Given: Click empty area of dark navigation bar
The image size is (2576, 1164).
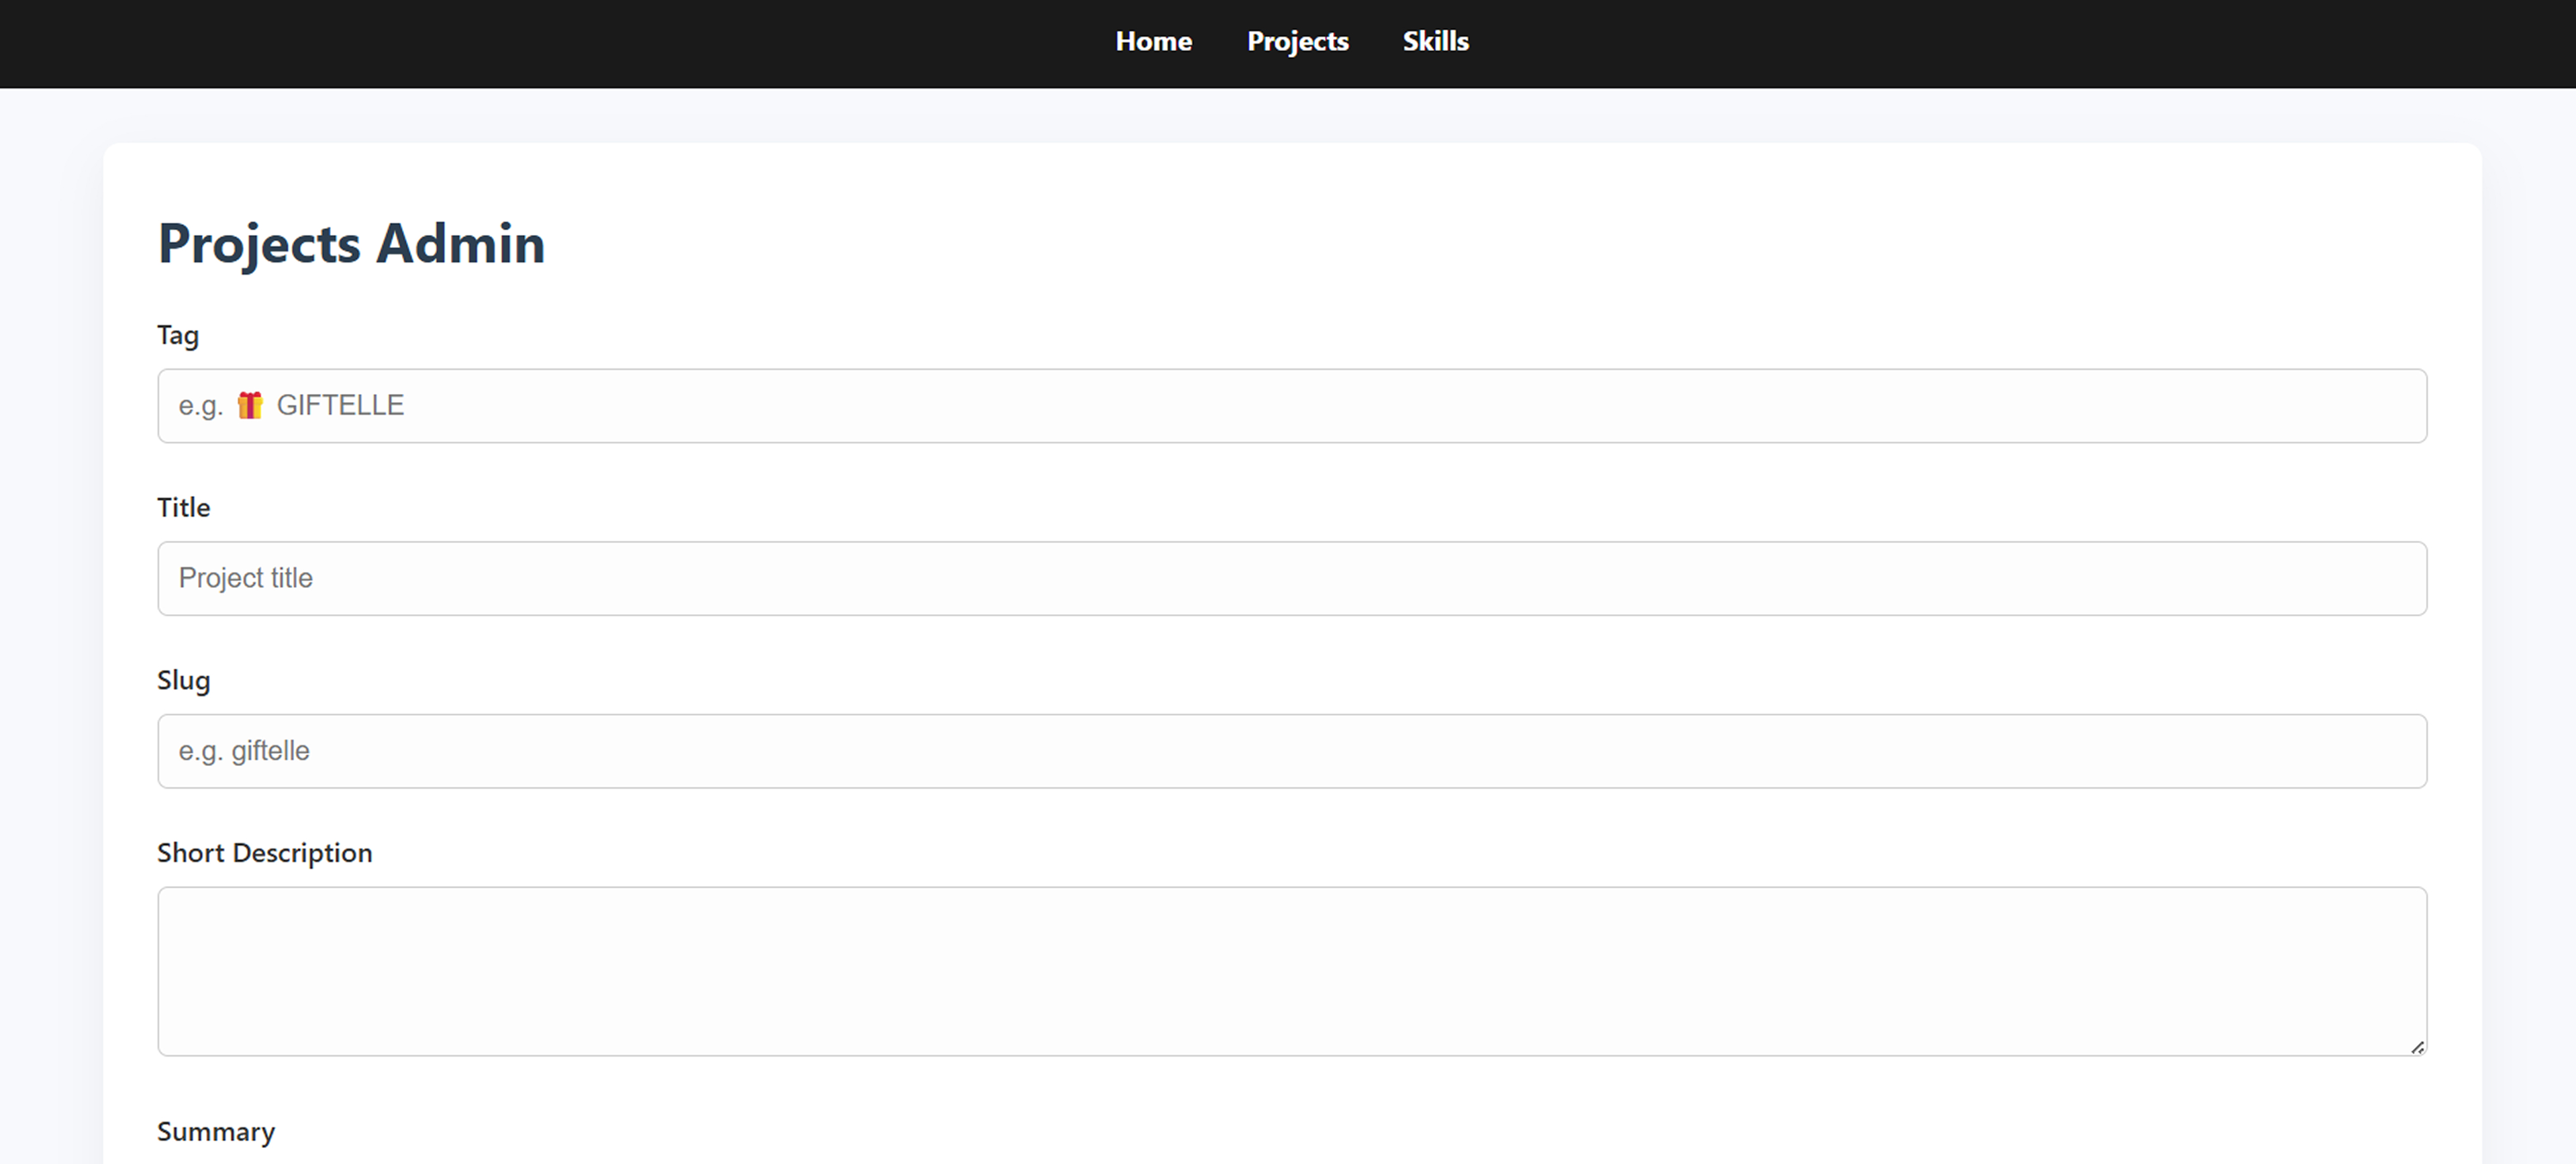Looking at the screenshot, I should [x=500, y=44].
